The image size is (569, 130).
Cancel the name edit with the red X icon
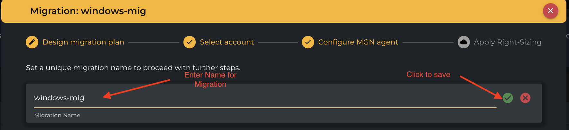[x=525, y=98]
